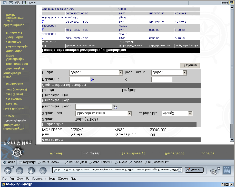Expand the Laituripaikka dropdown showing viking2

coord(177,113)
